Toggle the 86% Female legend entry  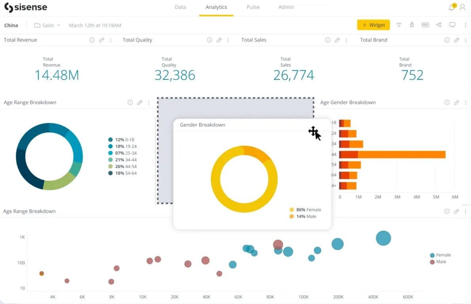(305, 210)
